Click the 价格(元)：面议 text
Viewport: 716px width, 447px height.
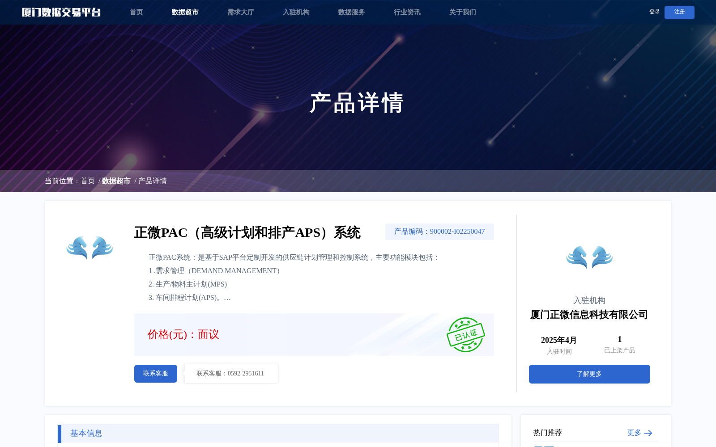click(x=183, y=334)
